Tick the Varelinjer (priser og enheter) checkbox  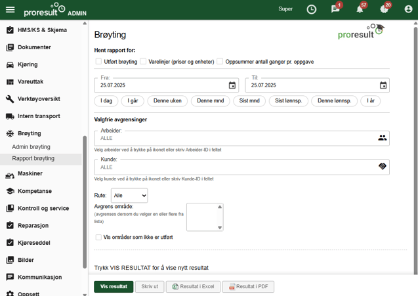143,62
